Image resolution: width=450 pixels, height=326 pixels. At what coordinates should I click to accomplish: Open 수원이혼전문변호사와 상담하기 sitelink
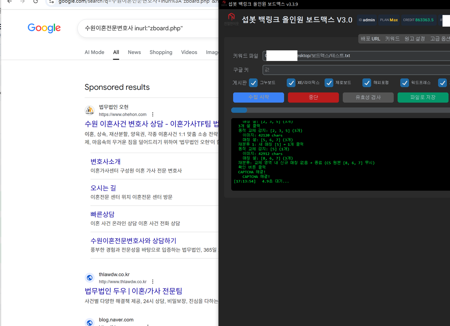pyautogui.click(x=133, y=241)
